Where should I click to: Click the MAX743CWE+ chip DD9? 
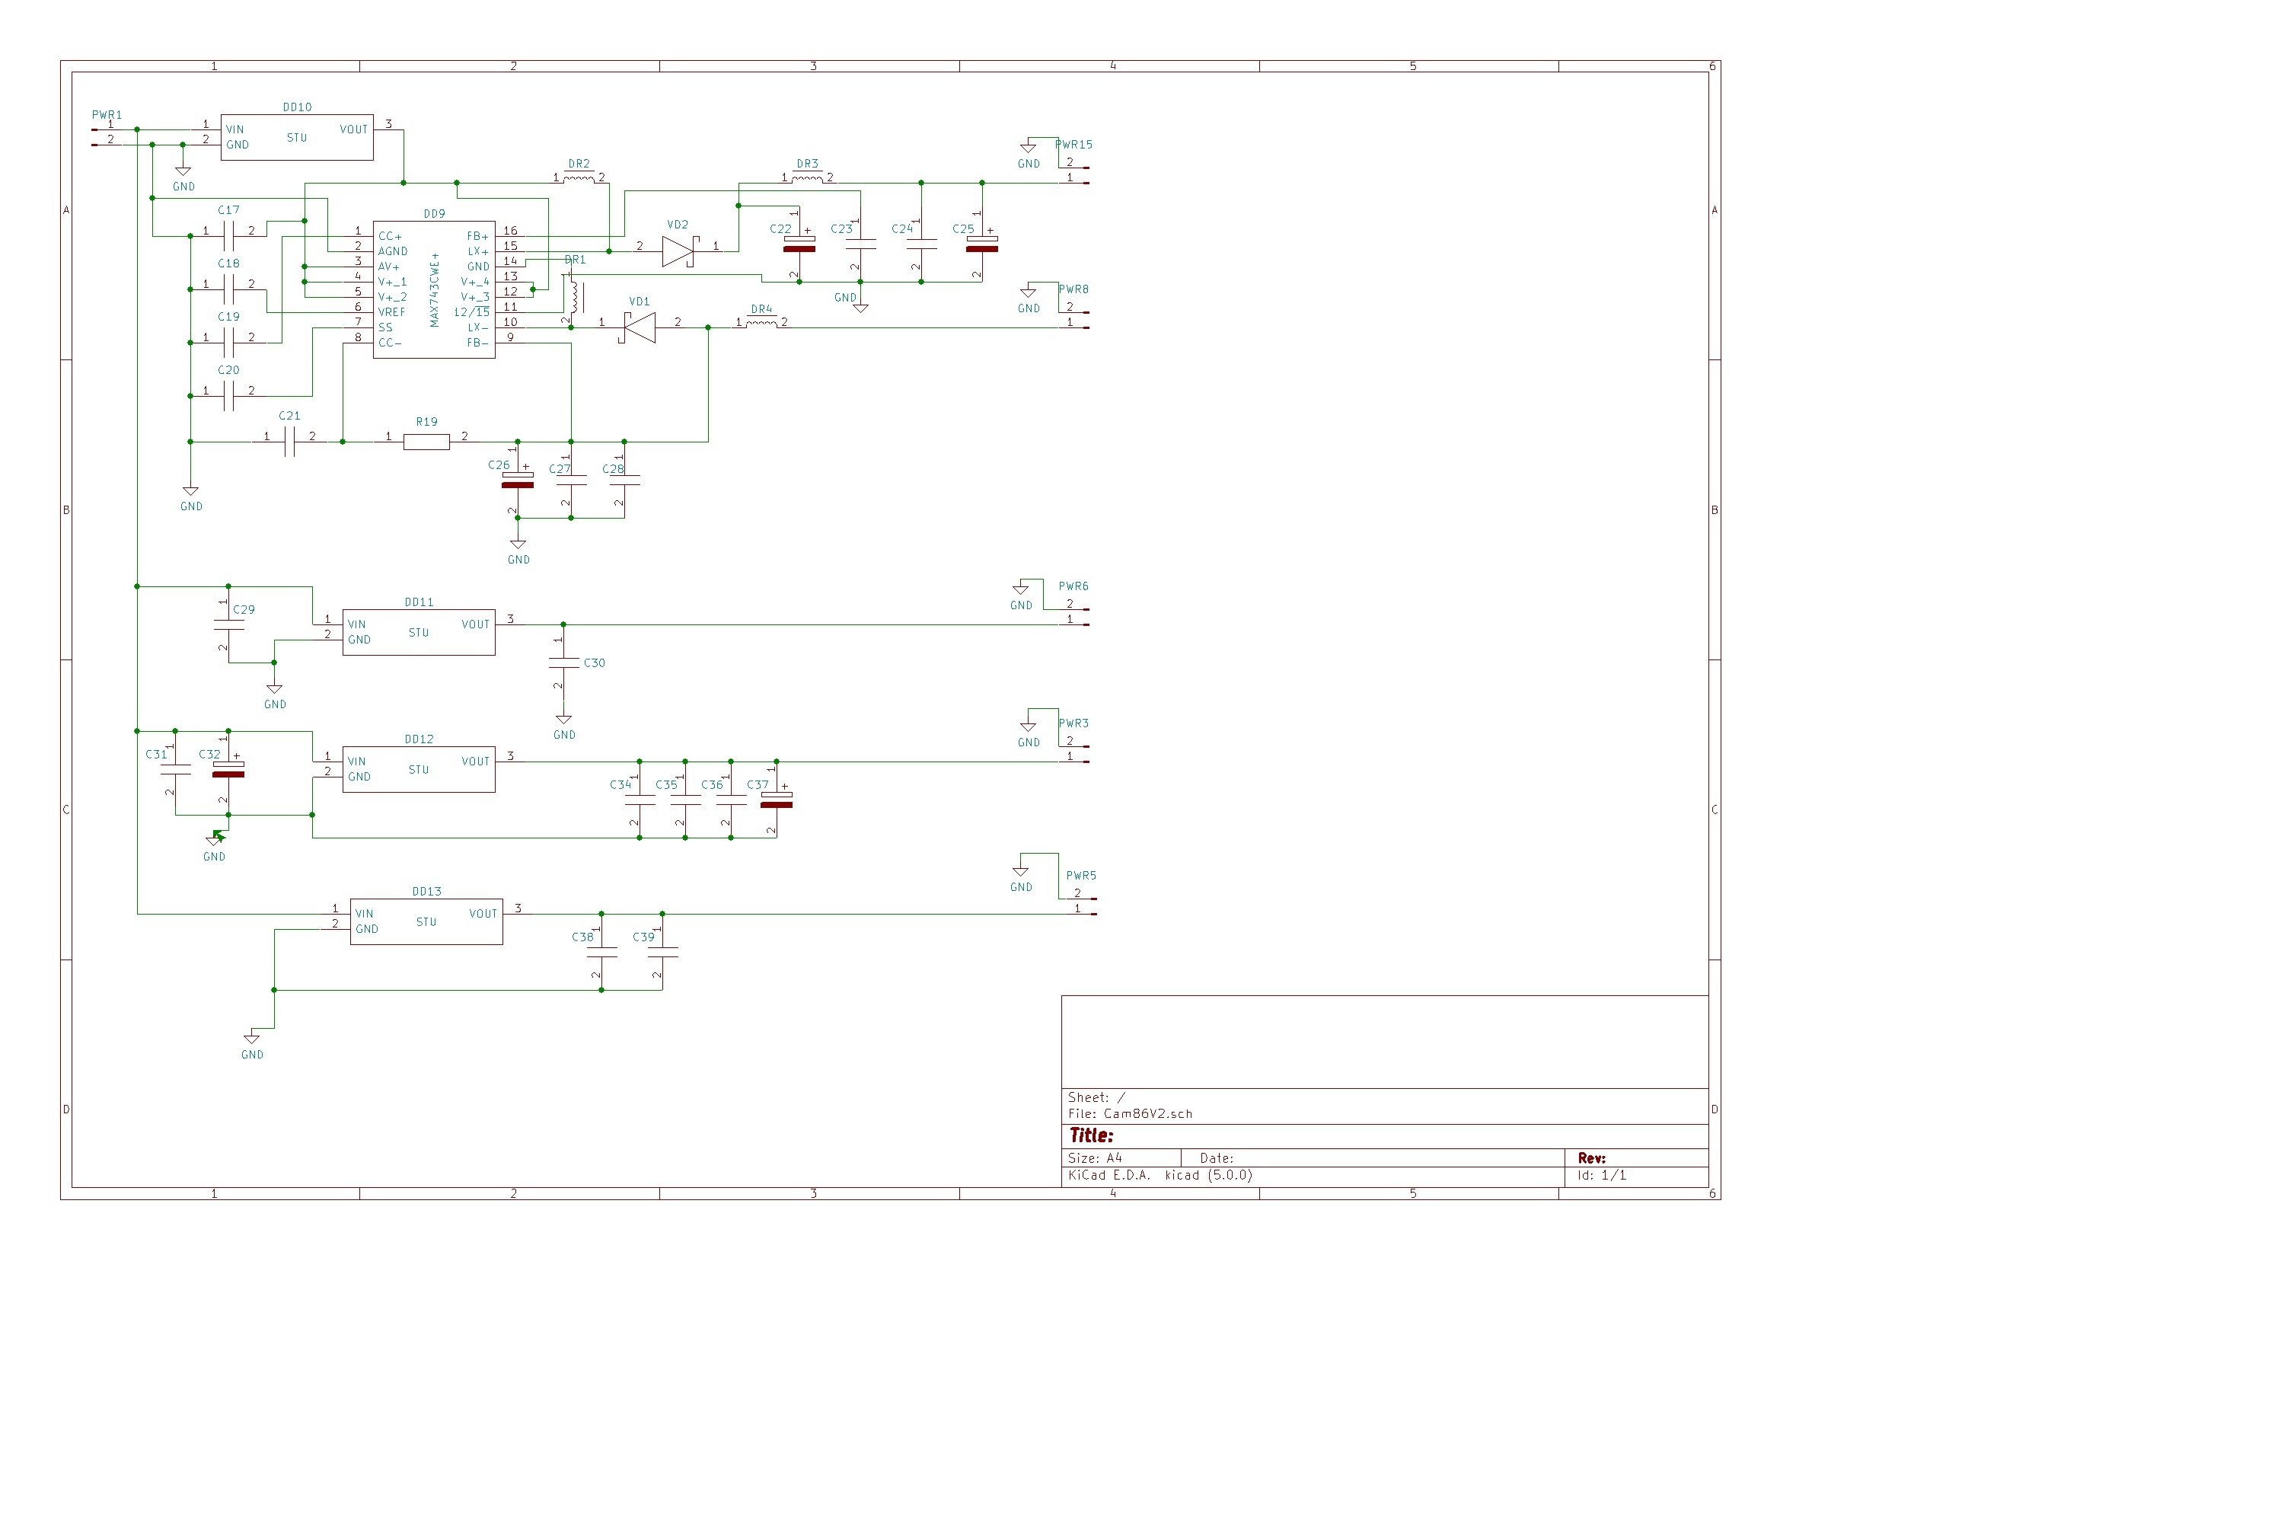click(433, 289)
